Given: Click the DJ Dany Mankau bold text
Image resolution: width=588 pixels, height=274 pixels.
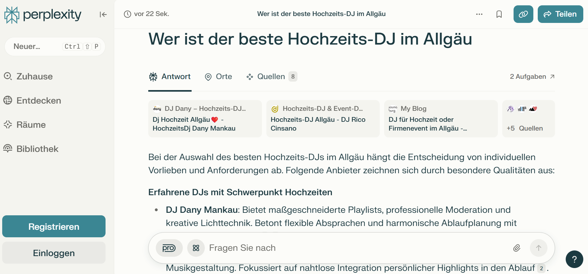Looking at the screenshot, I should [202, 210].
